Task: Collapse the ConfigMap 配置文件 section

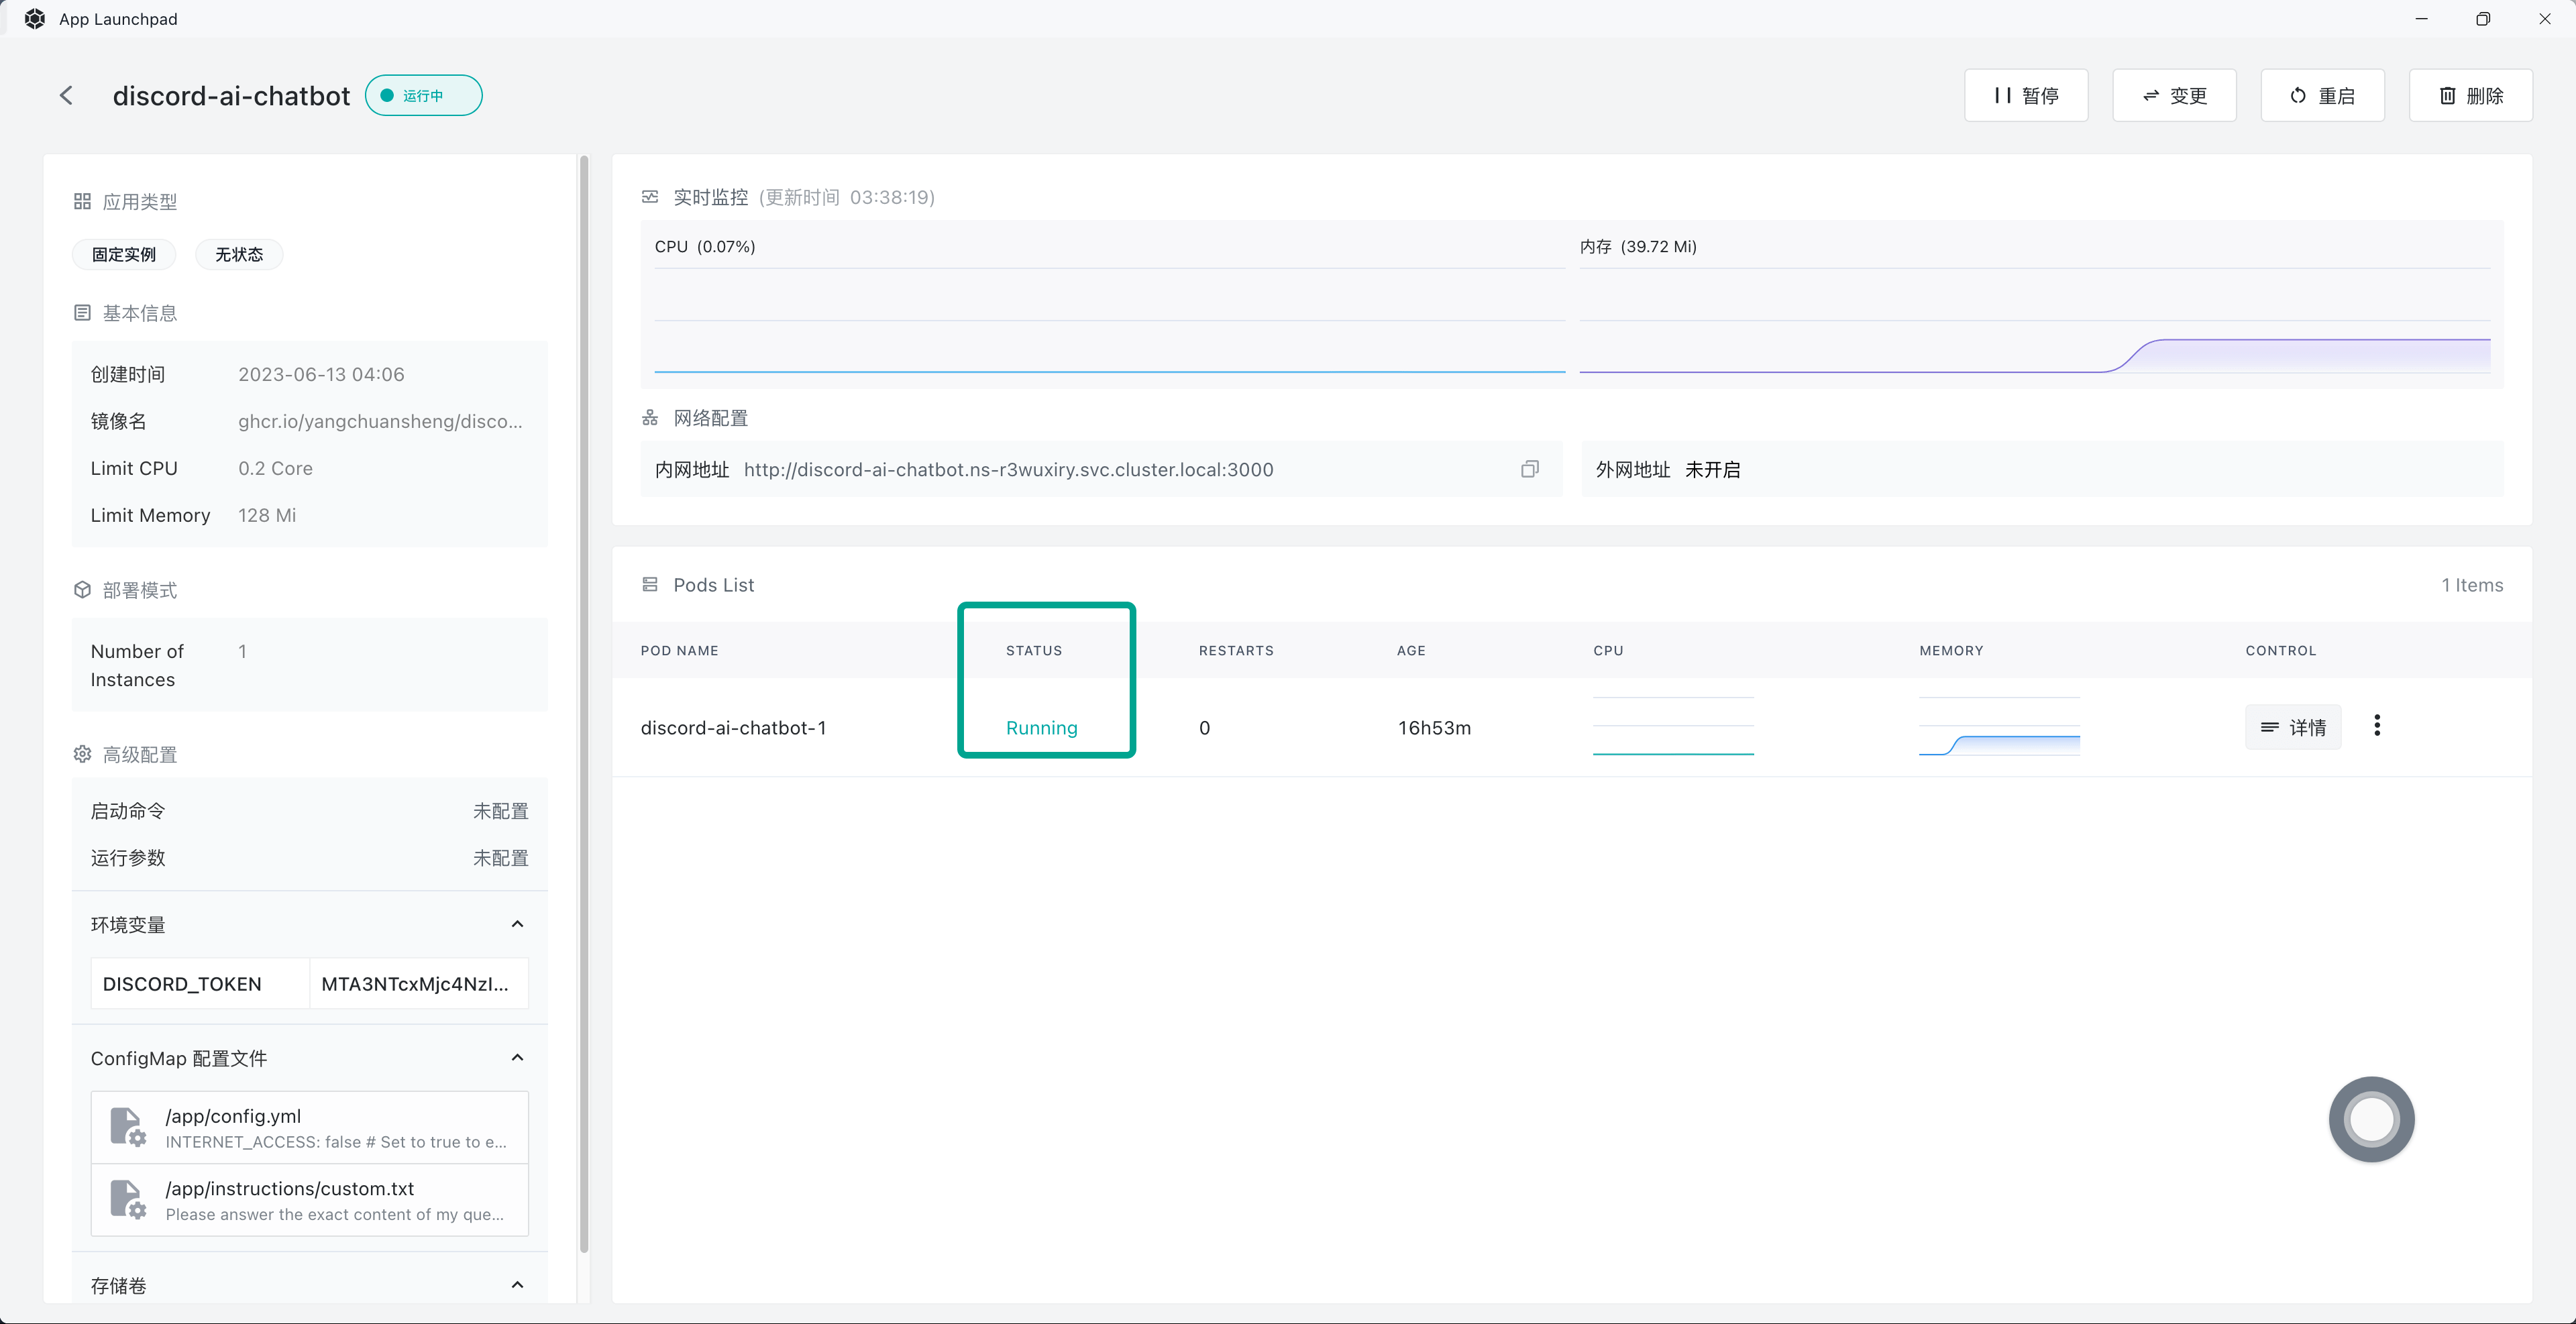Action: (517, 1058)
